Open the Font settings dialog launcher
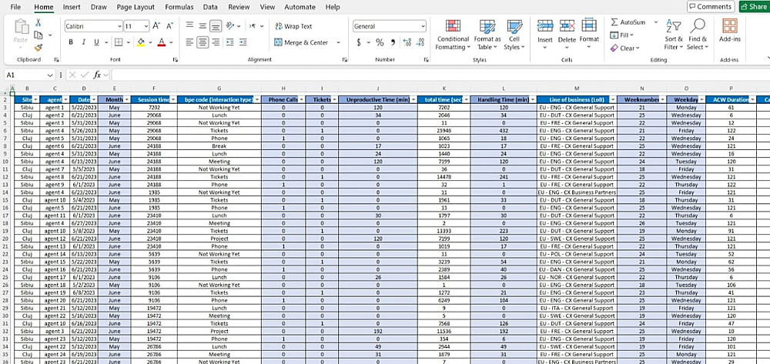 [176, 60]
